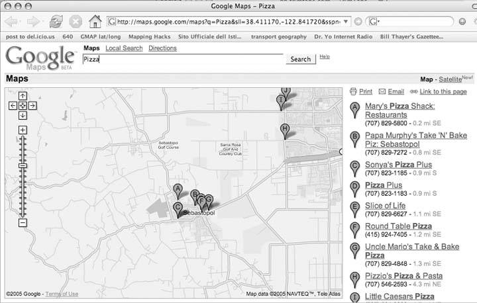This screenshot has width=477, height=303.
Task: Open the Directions tab
Action: click(162, 48)
